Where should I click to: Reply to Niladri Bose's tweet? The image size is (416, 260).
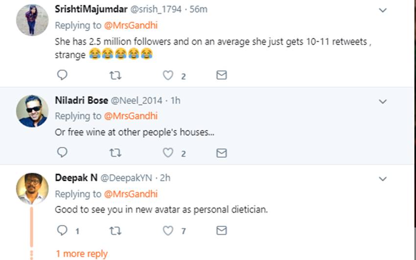(62, 153)
